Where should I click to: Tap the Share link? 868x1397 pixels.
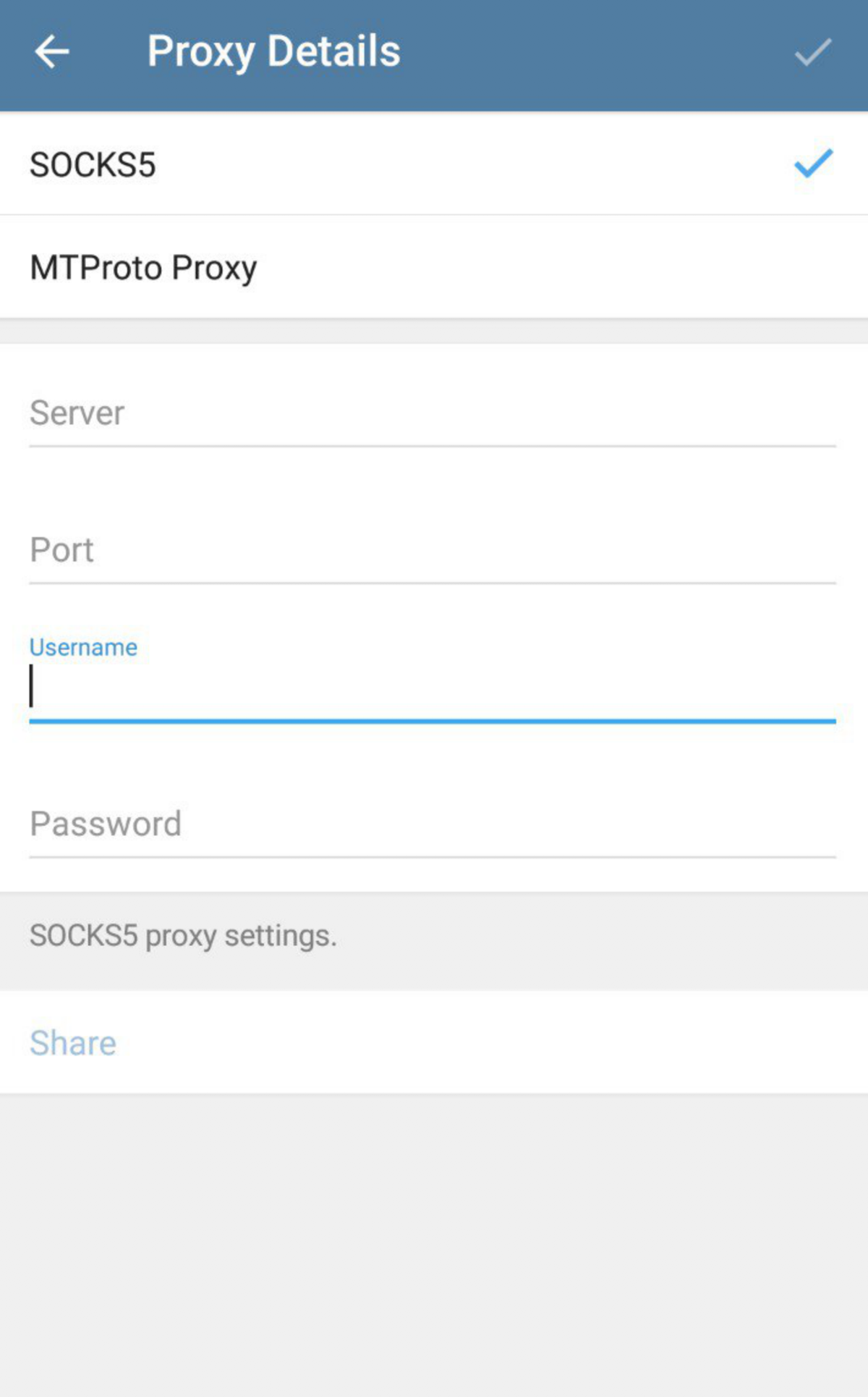(x=73, y=1043)
